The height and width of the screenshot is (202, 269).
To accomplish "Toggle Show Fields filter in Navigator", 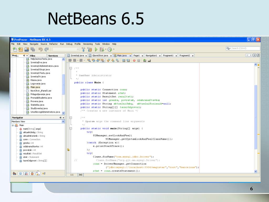I will (20, 174).
